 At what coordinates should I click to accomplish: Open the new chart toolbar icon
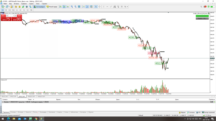[x=2, y=6]
